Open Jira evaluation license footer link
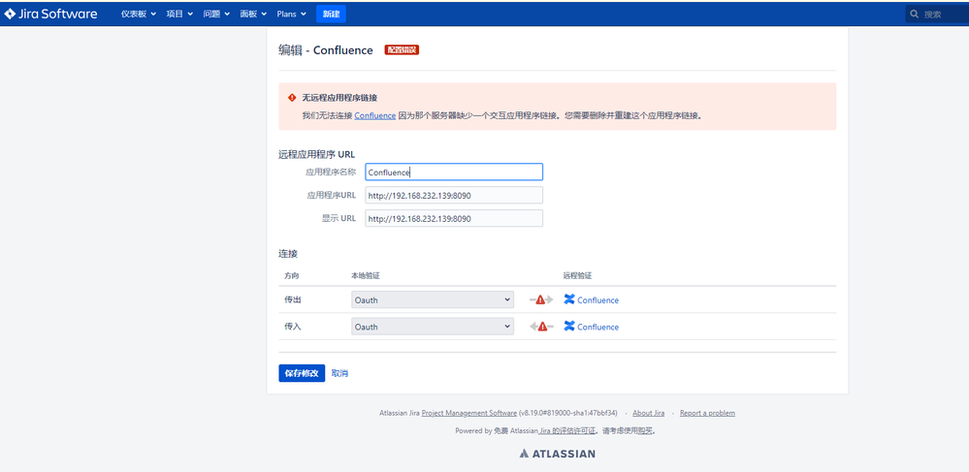This screenshot has height=472, width=969. (x=566, y=430)
